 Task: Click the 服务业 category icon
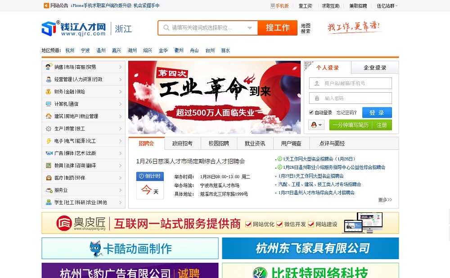49,190
